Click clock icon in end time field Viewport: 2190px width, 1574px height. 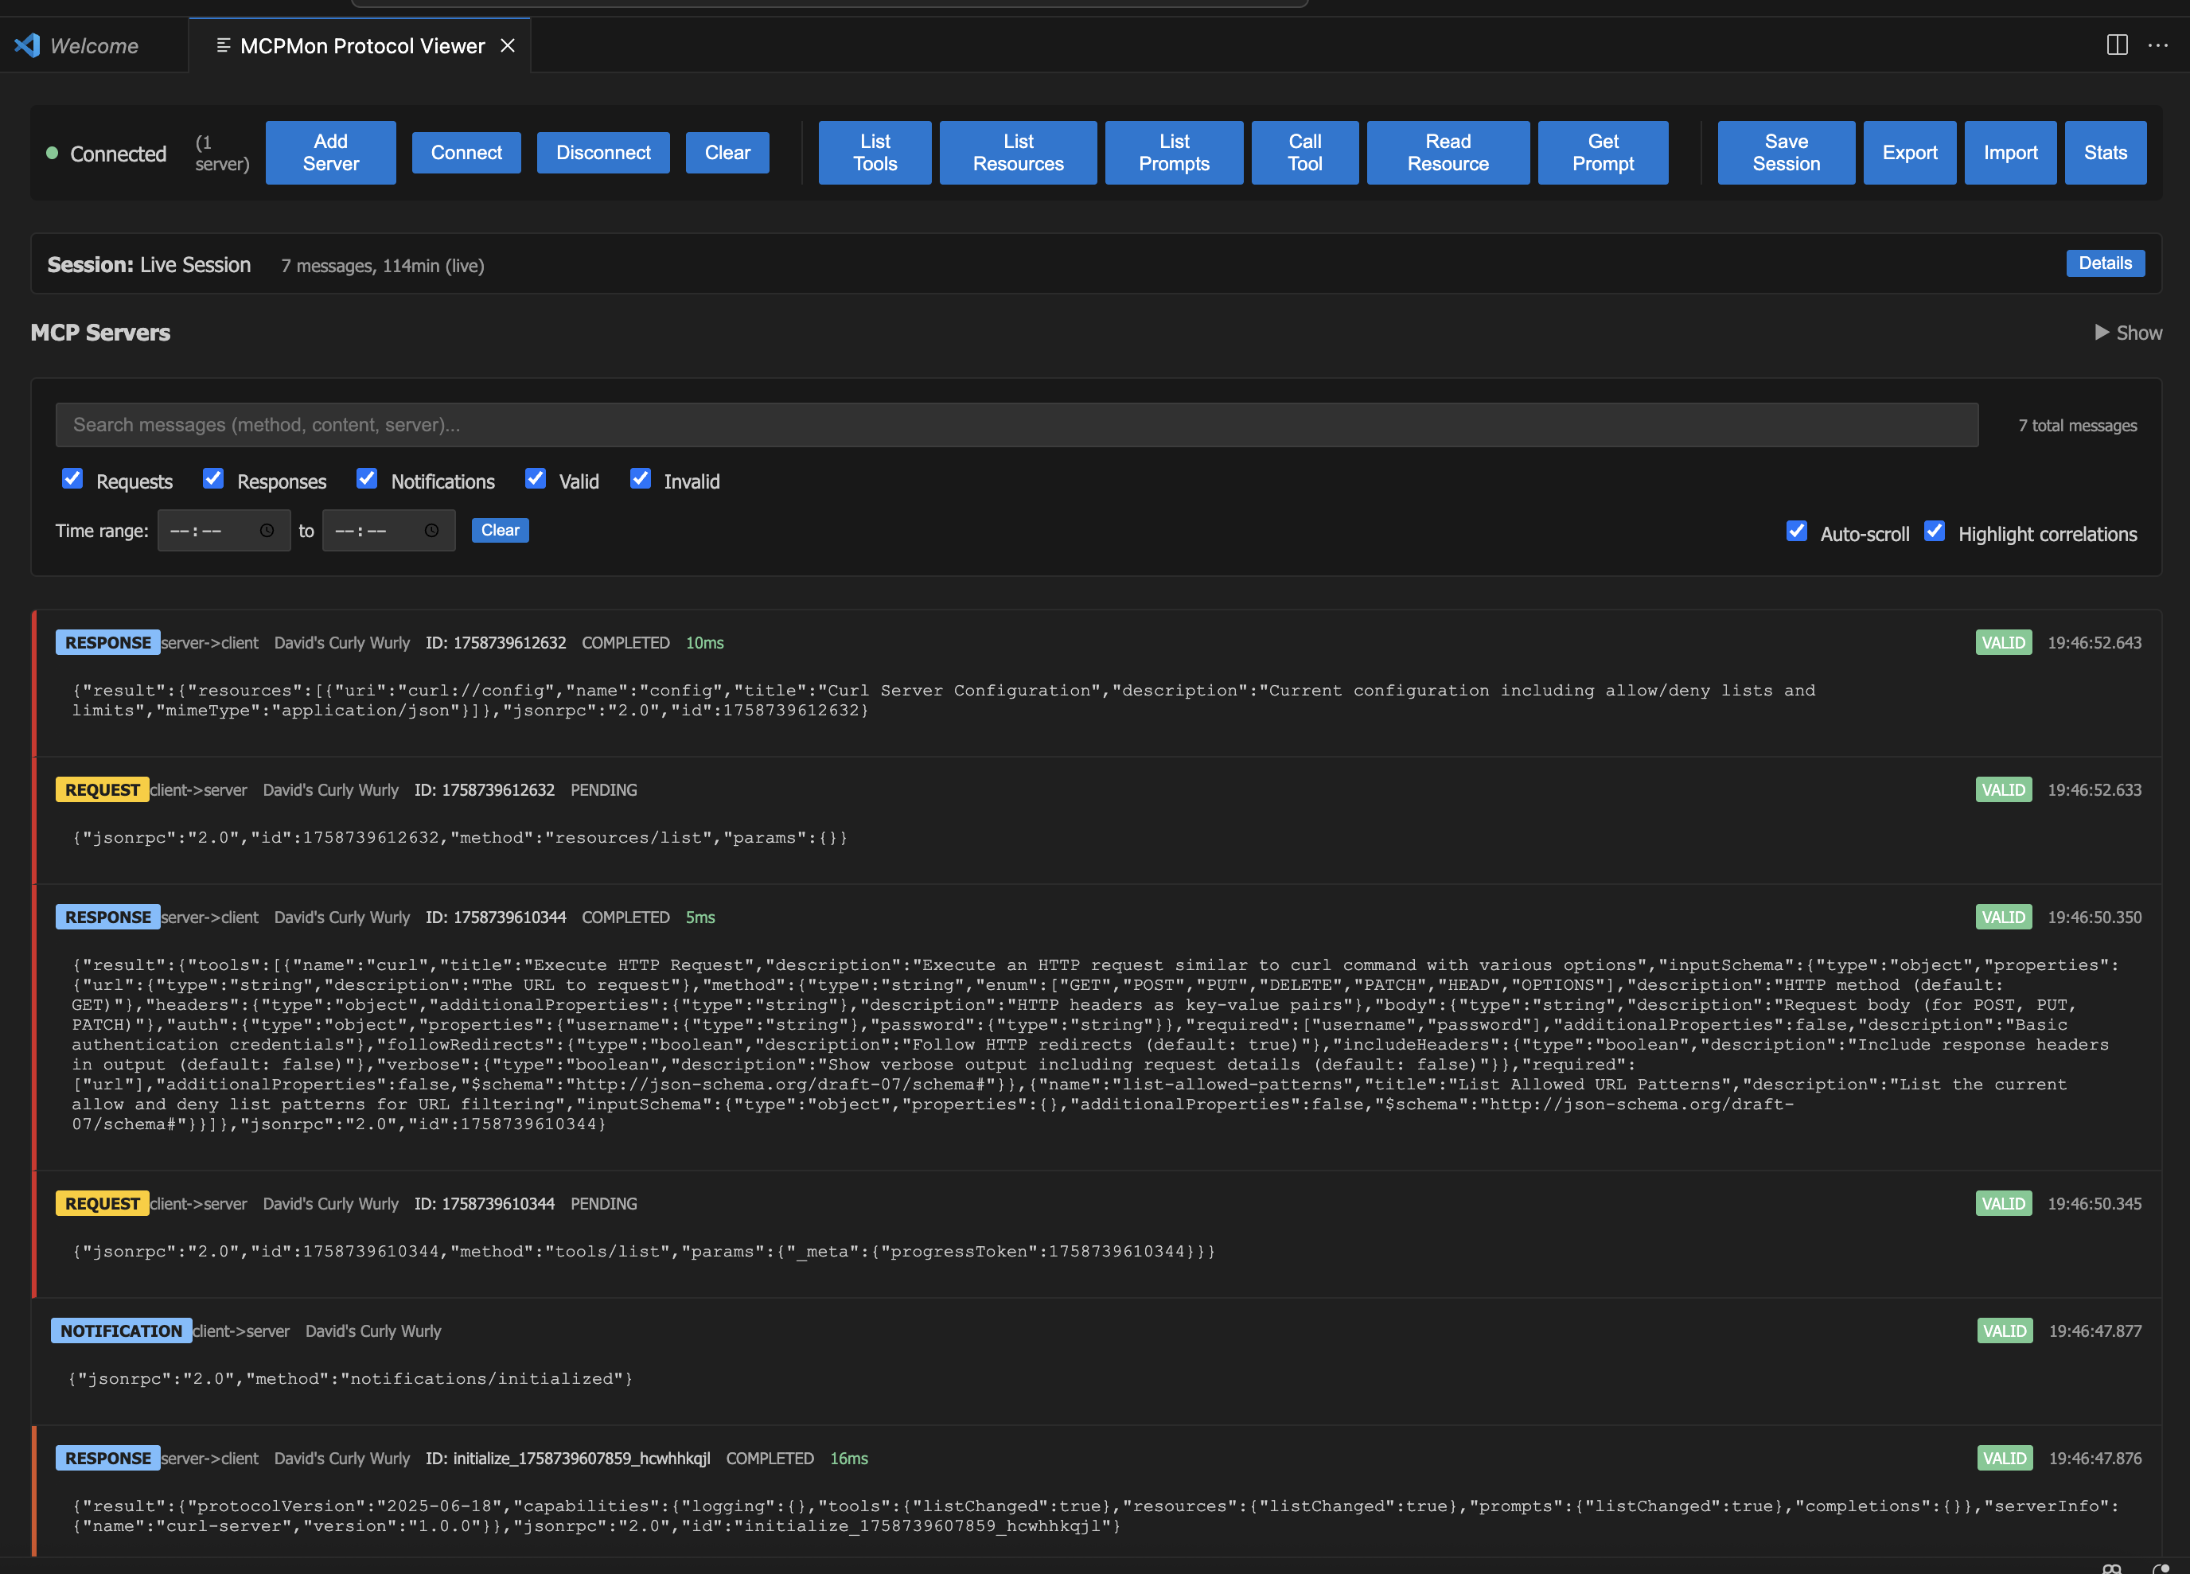431,531
